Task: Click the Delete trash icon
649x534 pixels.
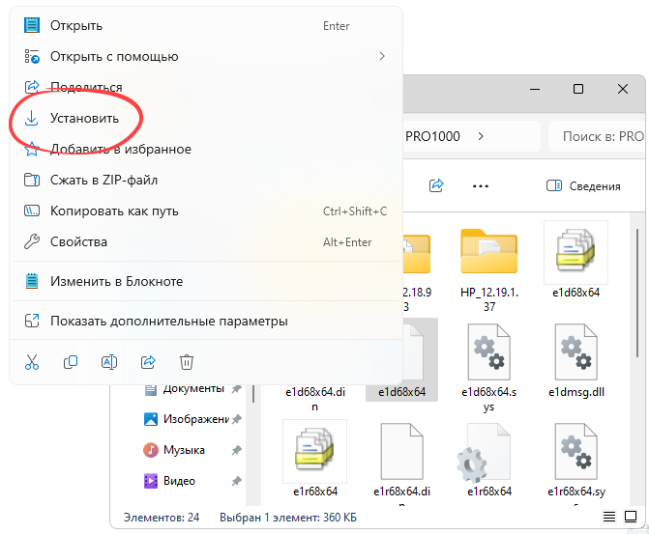Action: pyautogui.click(x=187, y=362)
